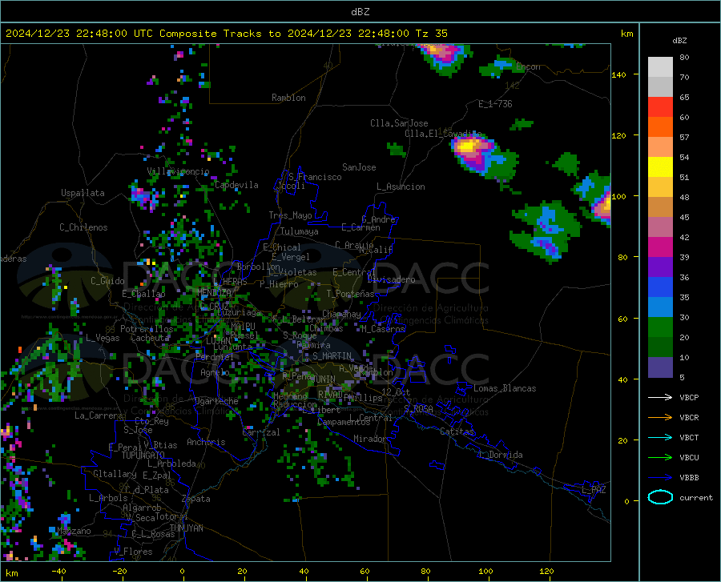Click the 'Tz 35' threshold text

pyautogui.click(x=431, y=34)
